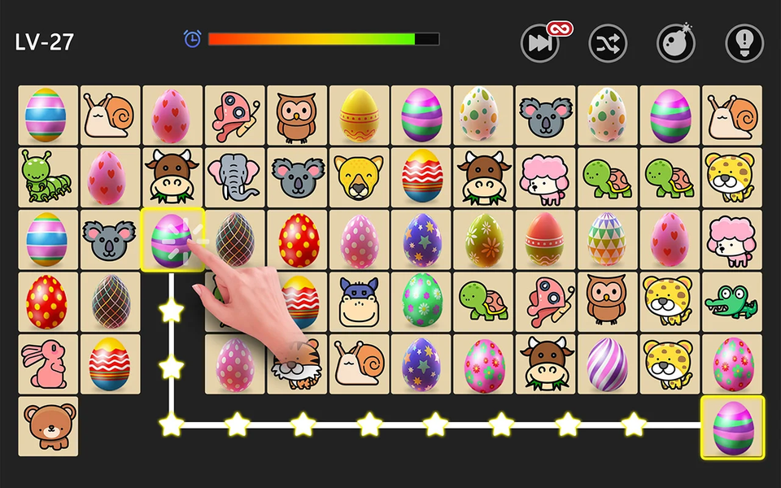This screenshot has height=488, width=781.
Task: Select the triangle-patterned egg tile
Action: (607, 239)
